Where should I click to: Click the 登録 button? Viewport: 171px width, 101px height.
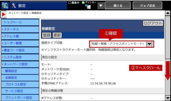[x=46, y=35]
